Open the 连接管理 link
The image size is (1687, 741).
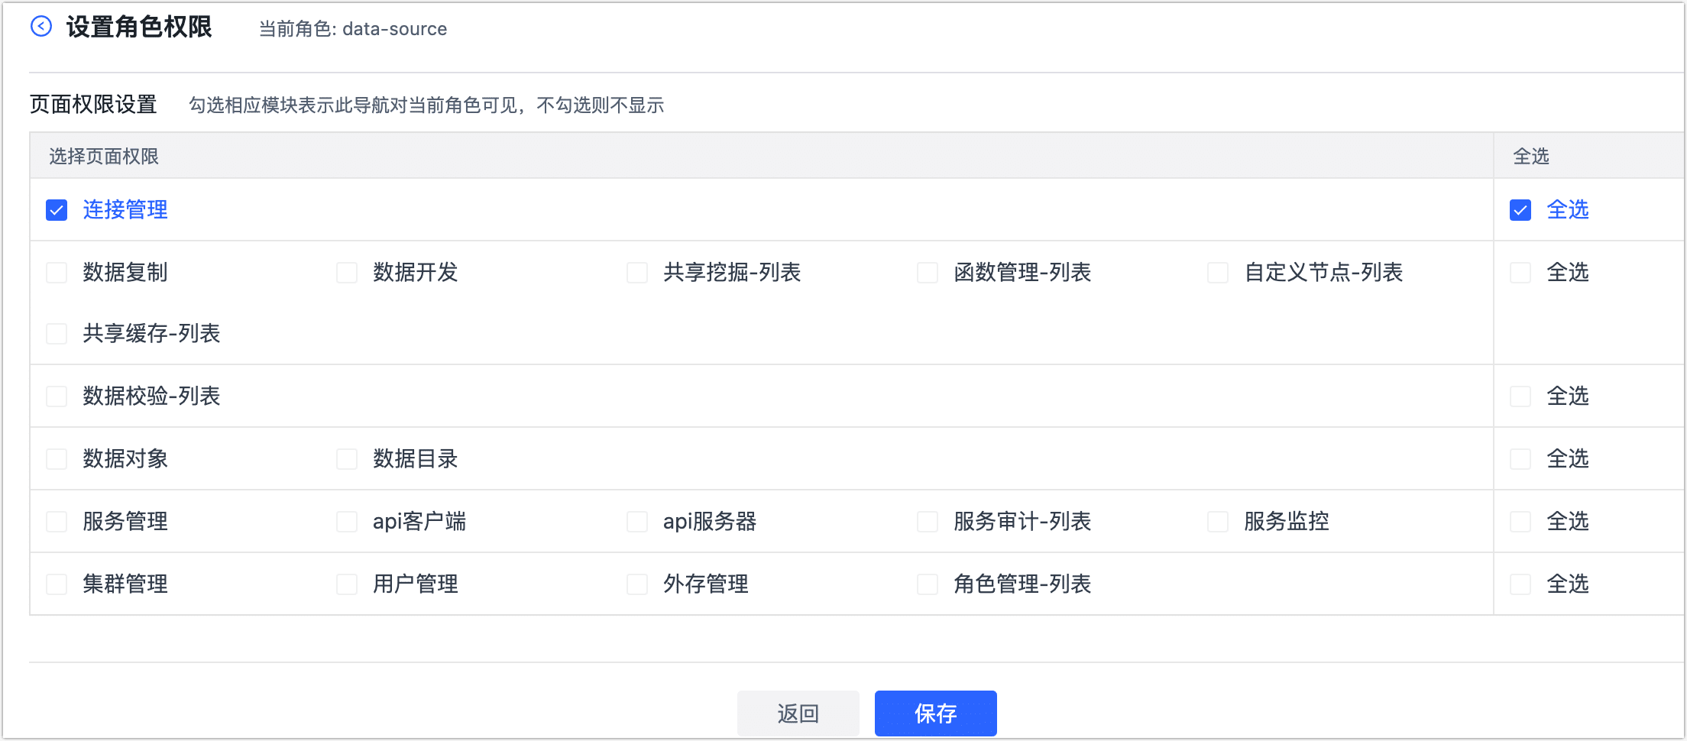click(125, 209)
